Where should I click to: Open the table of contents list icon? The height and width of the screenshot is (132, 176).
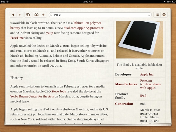pyautogui.click(x=157, y=15)
